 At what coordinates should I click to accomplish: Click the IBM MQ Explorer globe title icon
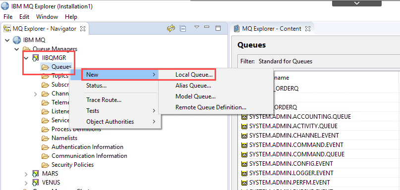[x=4, y=6]
